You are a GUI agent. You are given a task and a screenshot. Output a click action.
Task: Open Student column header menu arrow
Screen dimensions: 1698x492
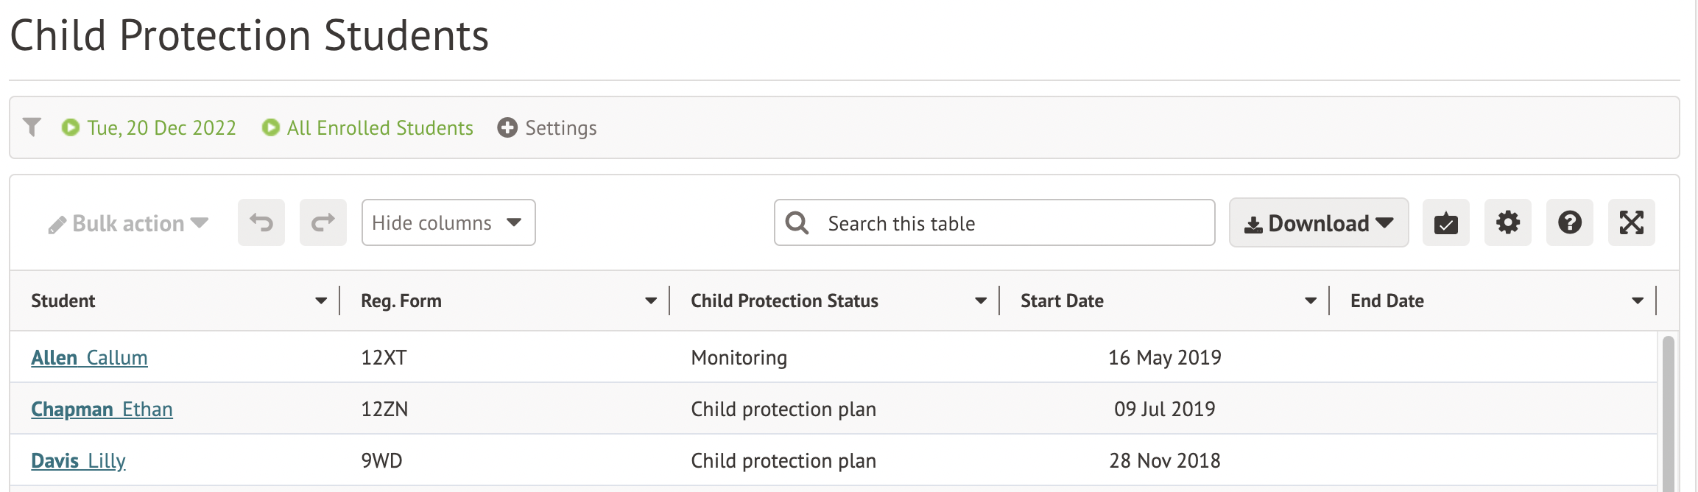point(321,301)
